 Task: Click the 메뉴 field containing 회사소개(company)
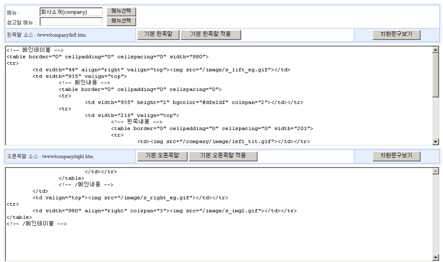click(71, 12)
